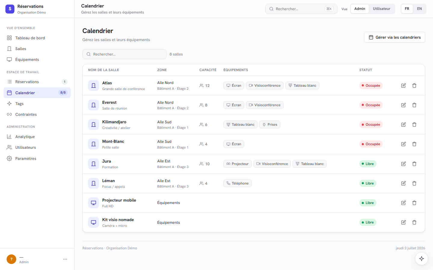The width and height of the screenshot is (433, 270).
Task: Click the orange user avatar
Action: point(11,259)
